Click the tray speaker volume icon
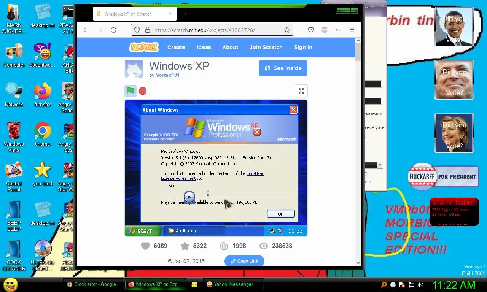 click(x=420, y=285)
